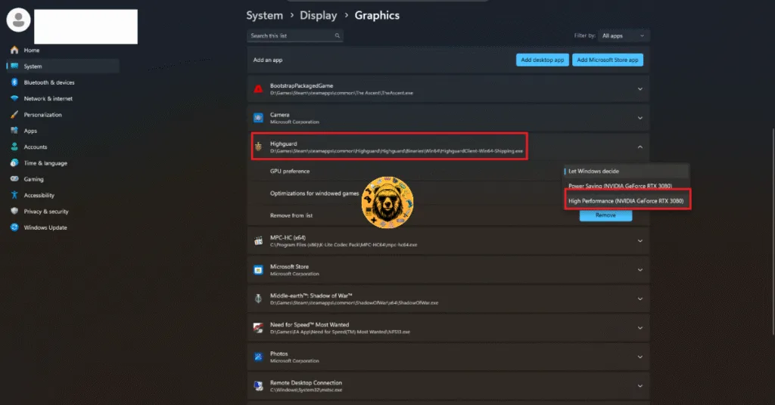
Task: Go to Network & internet settings
Action: 48,99
